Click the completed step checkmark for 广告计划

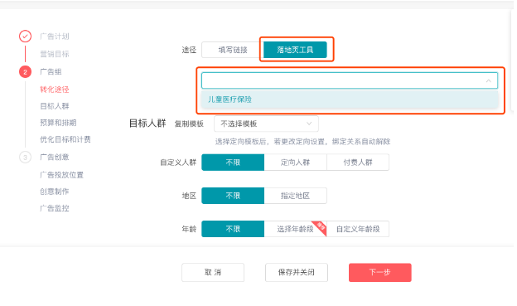point(25,36)
